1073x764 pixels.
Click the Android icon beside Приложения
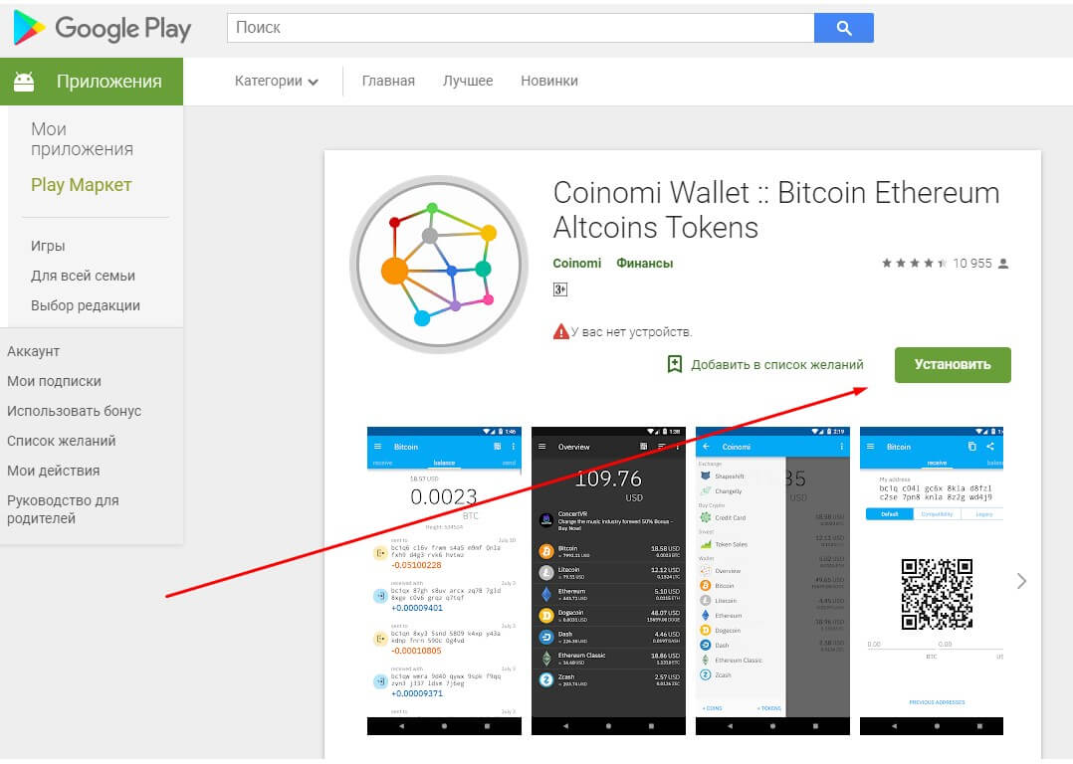pos(24,82)
